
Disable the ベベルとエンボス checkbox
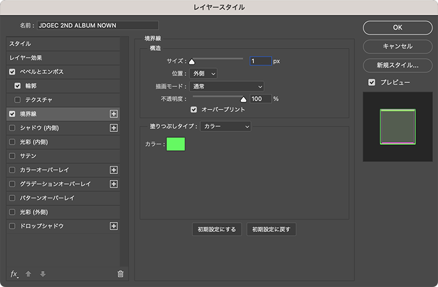tap(12, 72)
